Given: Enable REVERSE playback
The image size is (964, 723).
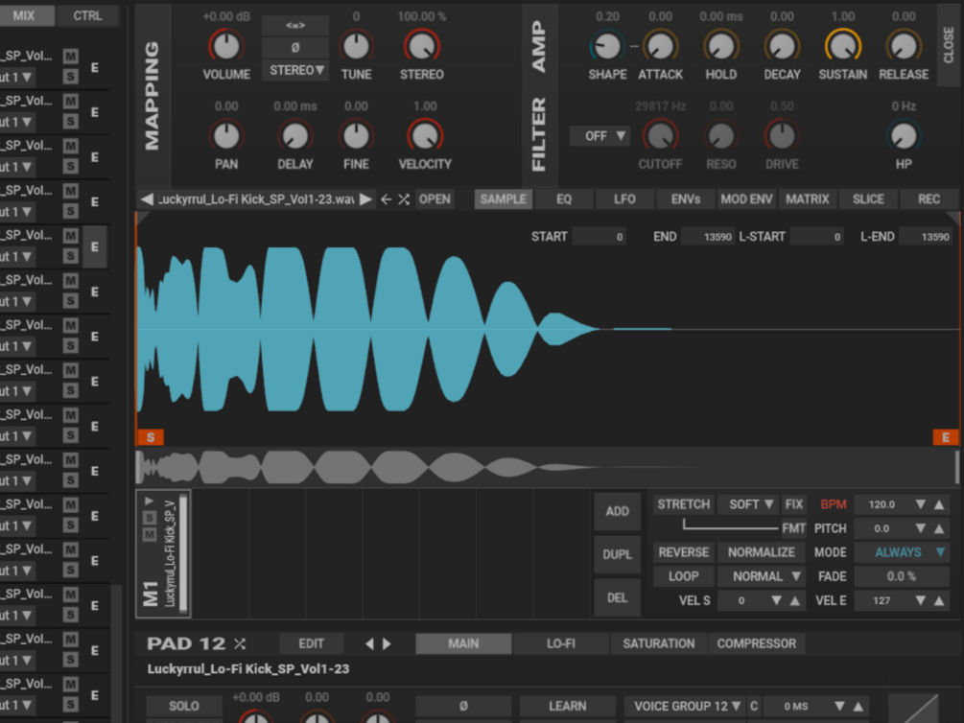Looking at the screenshot, I should (684, 552).
